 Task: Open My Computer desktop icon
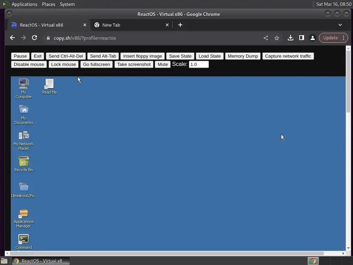click(24, 88)
